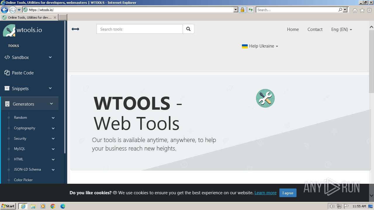Open the IE Home icon
Screen dimensions: 374x210
pyautogui.click(x=355, y=10)
